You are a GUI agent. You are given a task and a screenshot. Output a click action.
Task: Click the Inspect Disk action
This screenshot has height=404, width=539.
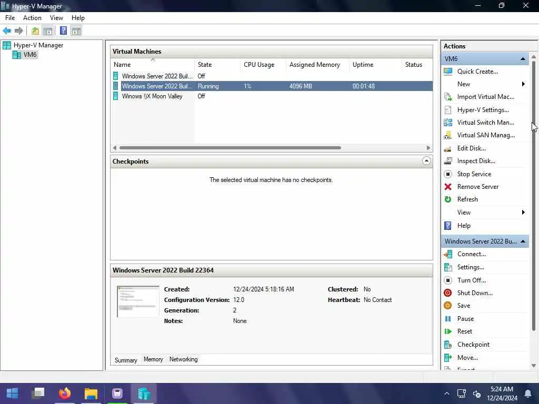476,161
